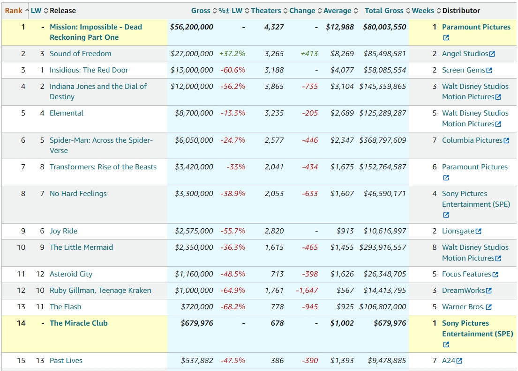The width and height of the screenshot is (518, 371).
Task: Open DreamWorks distributor link
Action: 464,291
